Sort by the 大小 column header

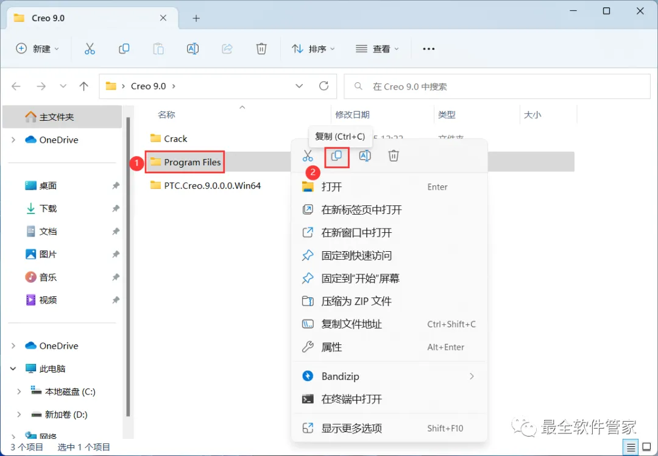click(x=532, y=115)
